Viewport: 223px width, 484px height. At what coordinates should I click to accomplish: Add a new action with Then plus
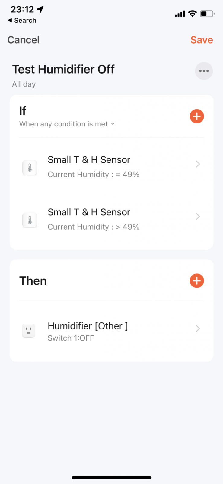(x=197, y=281)
